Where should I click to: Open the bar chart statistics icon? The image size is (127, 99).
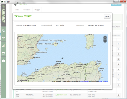(4, 45)
